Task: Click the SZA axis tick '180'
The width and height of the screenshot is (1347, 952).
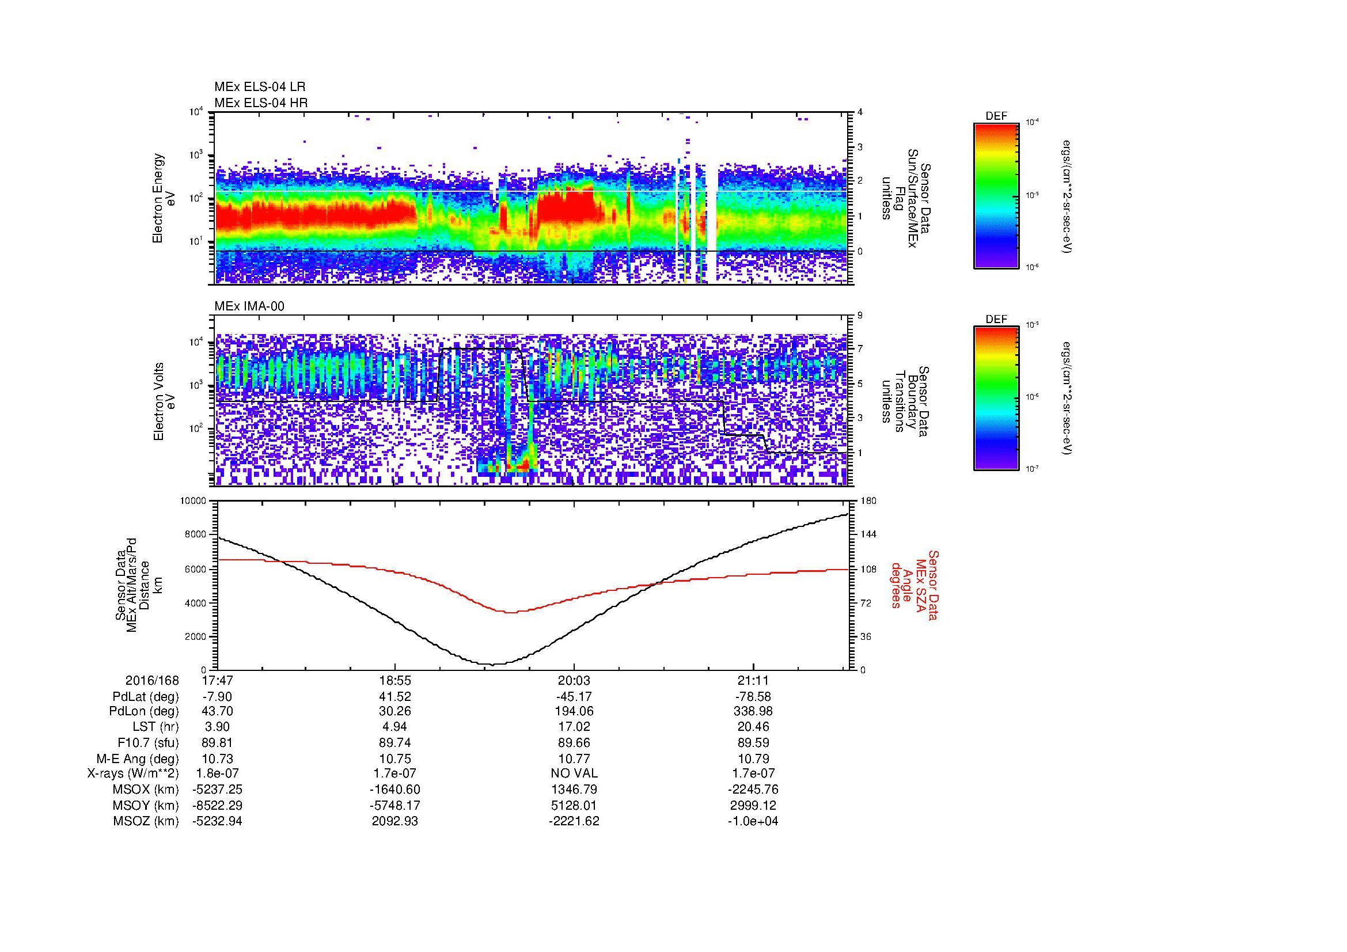Action: point(868,501)
